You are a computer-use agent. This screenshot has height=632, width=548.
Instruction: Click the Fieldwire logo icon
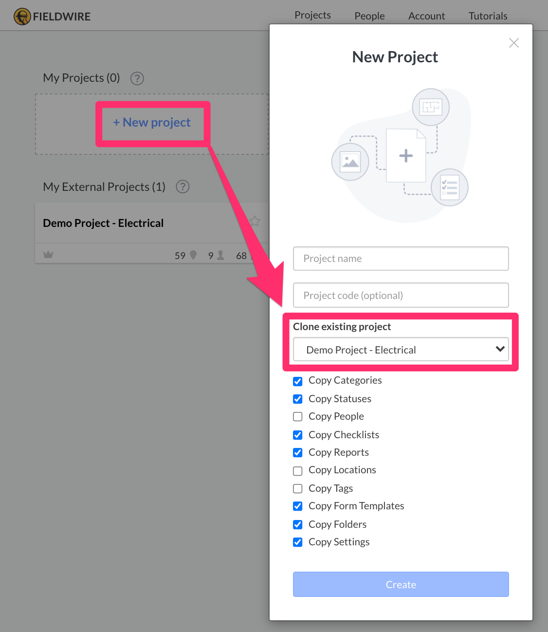(22, 17)
